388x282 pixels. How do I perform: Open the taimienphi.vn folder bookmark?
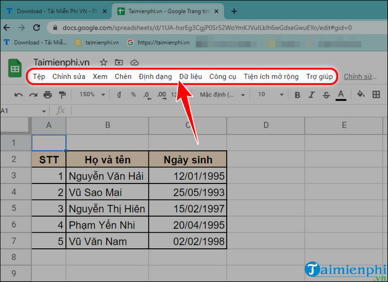point(97,42)
